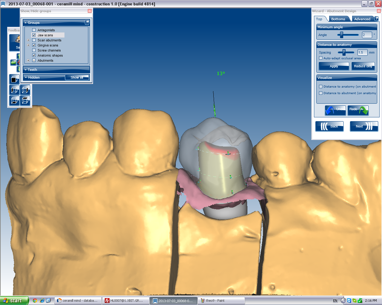Expand the Scan abutments tree node
The image size is (382, 305).
tap(28, 40)
